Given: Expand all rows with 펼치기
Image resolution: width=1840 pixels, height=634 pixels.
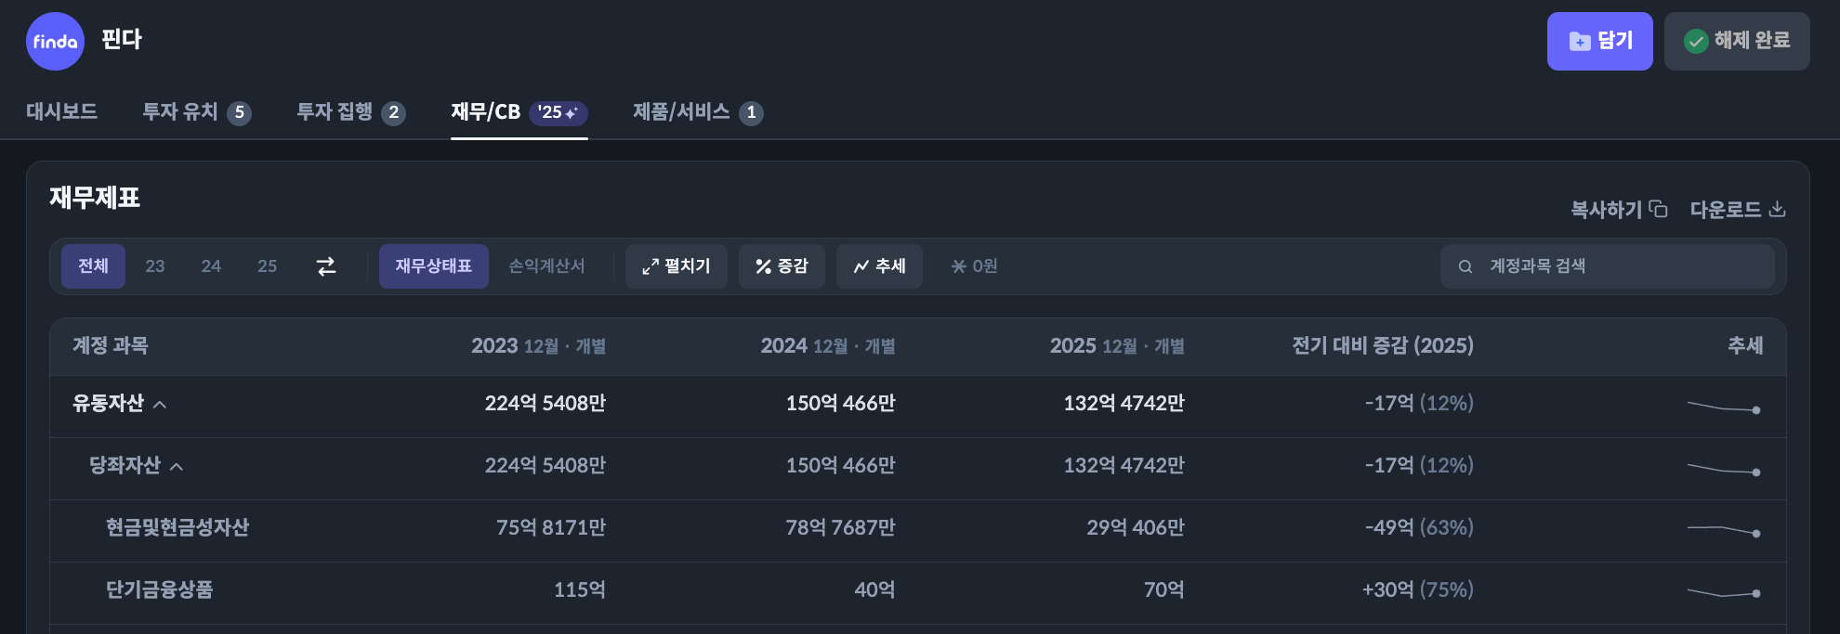Looking at the screenshot, I should (x=676, y=266).
